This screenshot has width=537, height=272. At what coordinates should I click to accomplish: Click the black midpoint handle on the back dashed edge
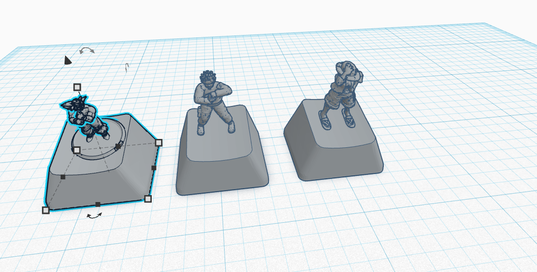coord(118,147)
